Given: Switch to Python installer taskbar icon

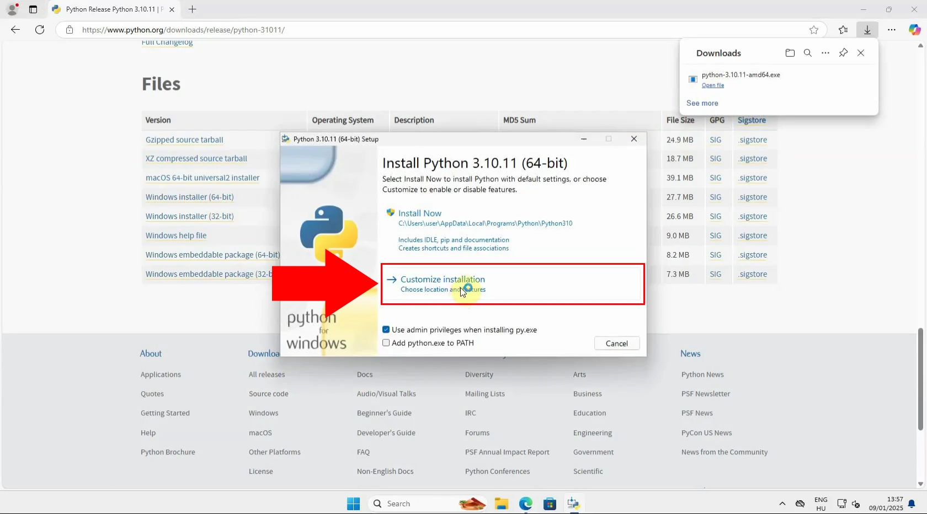Looking at the screenshot, I should point(573,504).
